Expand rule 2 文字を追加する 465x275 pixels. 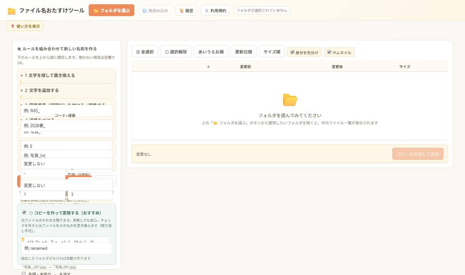point(67,90)
